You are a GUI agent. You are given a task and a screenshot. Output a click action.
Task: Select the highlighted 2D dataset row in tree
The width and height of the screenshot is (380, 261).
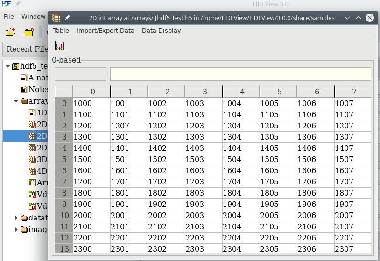(25, 136)
